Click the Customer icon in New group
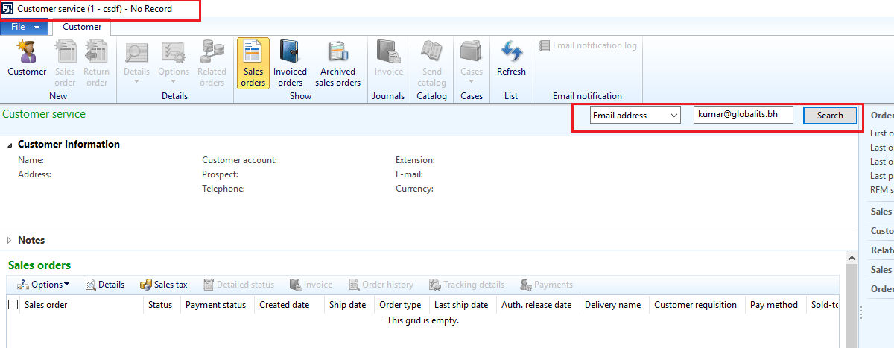This screenshot has height=348, width=894. point(27,60)
